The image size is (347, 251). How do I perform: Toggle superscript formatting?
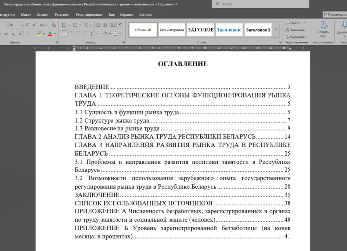click(20, 34)
